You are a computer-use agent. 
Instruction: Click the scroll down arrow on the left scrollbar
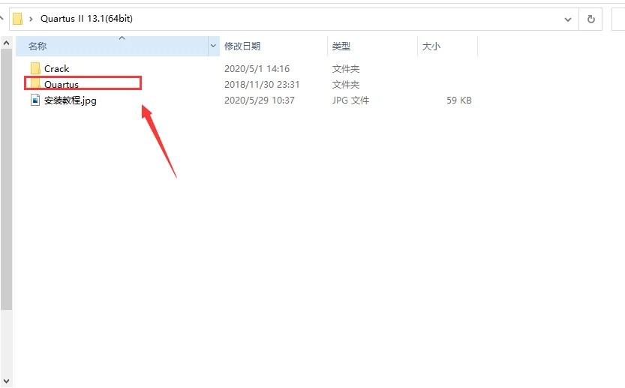point(6,381)
